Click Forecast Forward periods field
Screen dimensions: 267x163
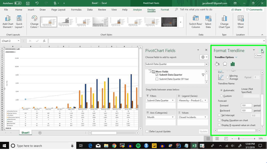(246, 105)
